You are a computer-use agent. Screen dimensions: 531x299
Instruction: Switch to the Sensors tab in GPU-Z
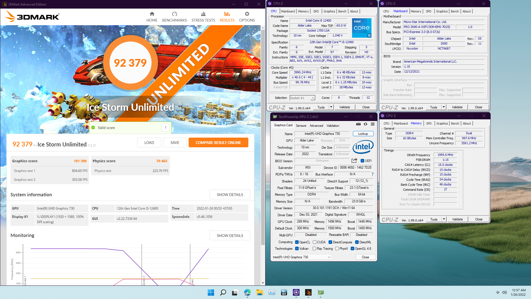coord(301,126)
